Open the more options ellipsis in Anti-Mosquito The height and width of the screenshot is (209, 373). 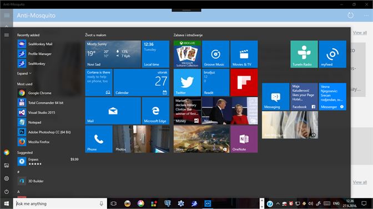[x=366, y=15]
